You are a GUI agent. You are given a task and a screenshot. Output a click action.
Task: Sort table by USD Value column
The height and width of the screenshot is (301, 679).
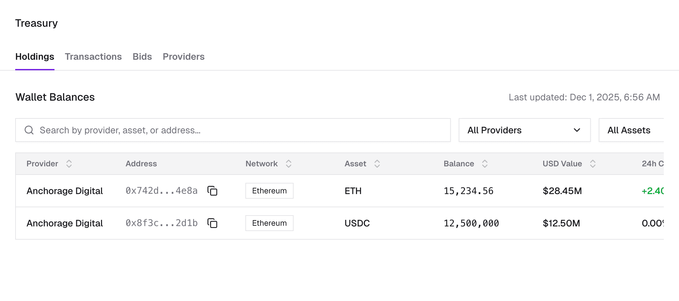click(592, 164)
